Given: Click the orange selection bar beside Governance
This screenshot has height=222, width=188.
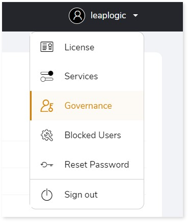Looking at the screenshot, I should pos(31,106).
